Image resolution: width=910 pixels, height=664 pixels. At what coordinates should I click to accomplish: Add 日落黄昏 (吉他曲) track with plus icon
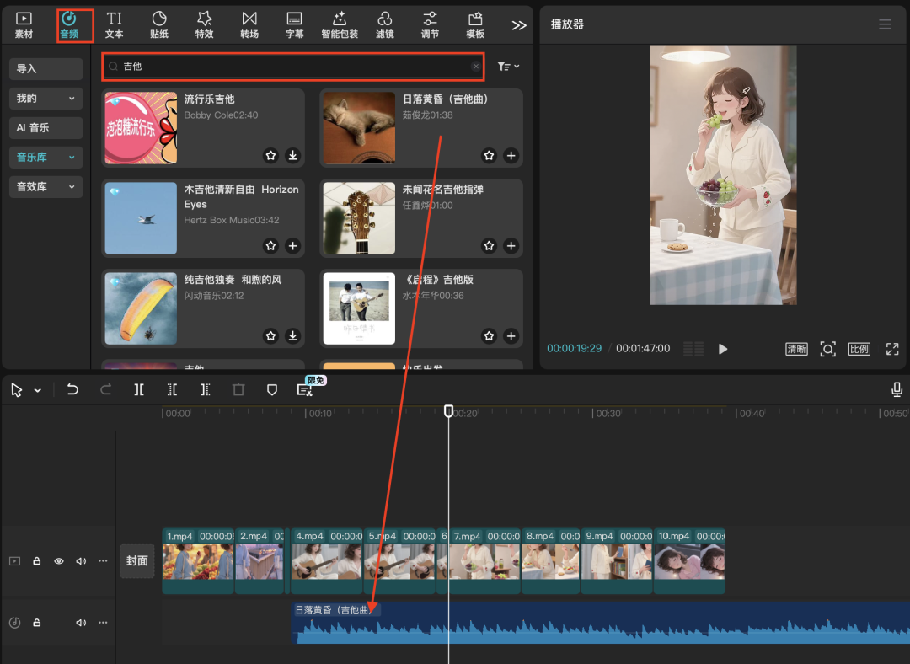511,155
